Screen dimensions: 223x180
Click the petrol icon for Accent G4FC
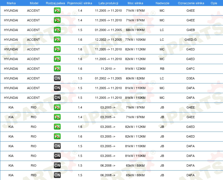tap(57, 68)
